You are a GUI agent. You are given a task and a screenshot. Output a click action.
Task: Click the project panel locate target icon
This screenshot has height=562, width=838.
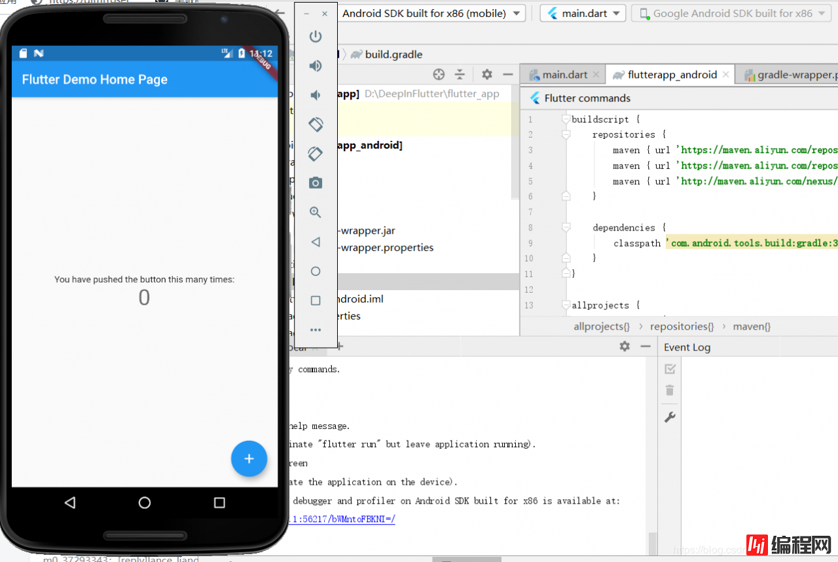tap(439, 75)
